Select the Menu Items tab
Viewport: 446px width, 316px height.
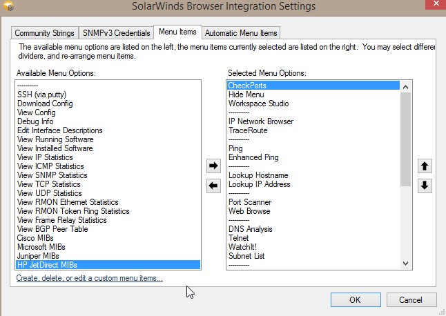[177, 32]
